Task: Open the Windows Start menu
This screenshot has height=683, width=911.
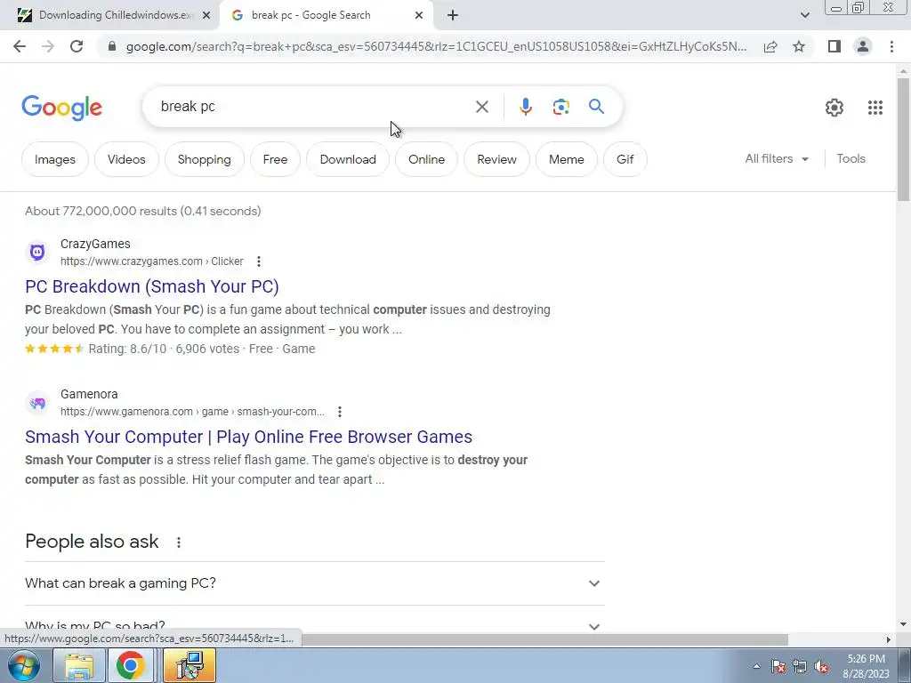Action: pos(24,665)
